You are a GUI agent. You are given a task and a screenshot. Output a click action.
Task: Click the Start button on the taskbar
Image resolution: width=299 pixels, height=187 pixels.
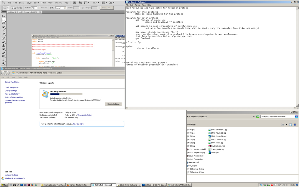[x=4, y=185]
